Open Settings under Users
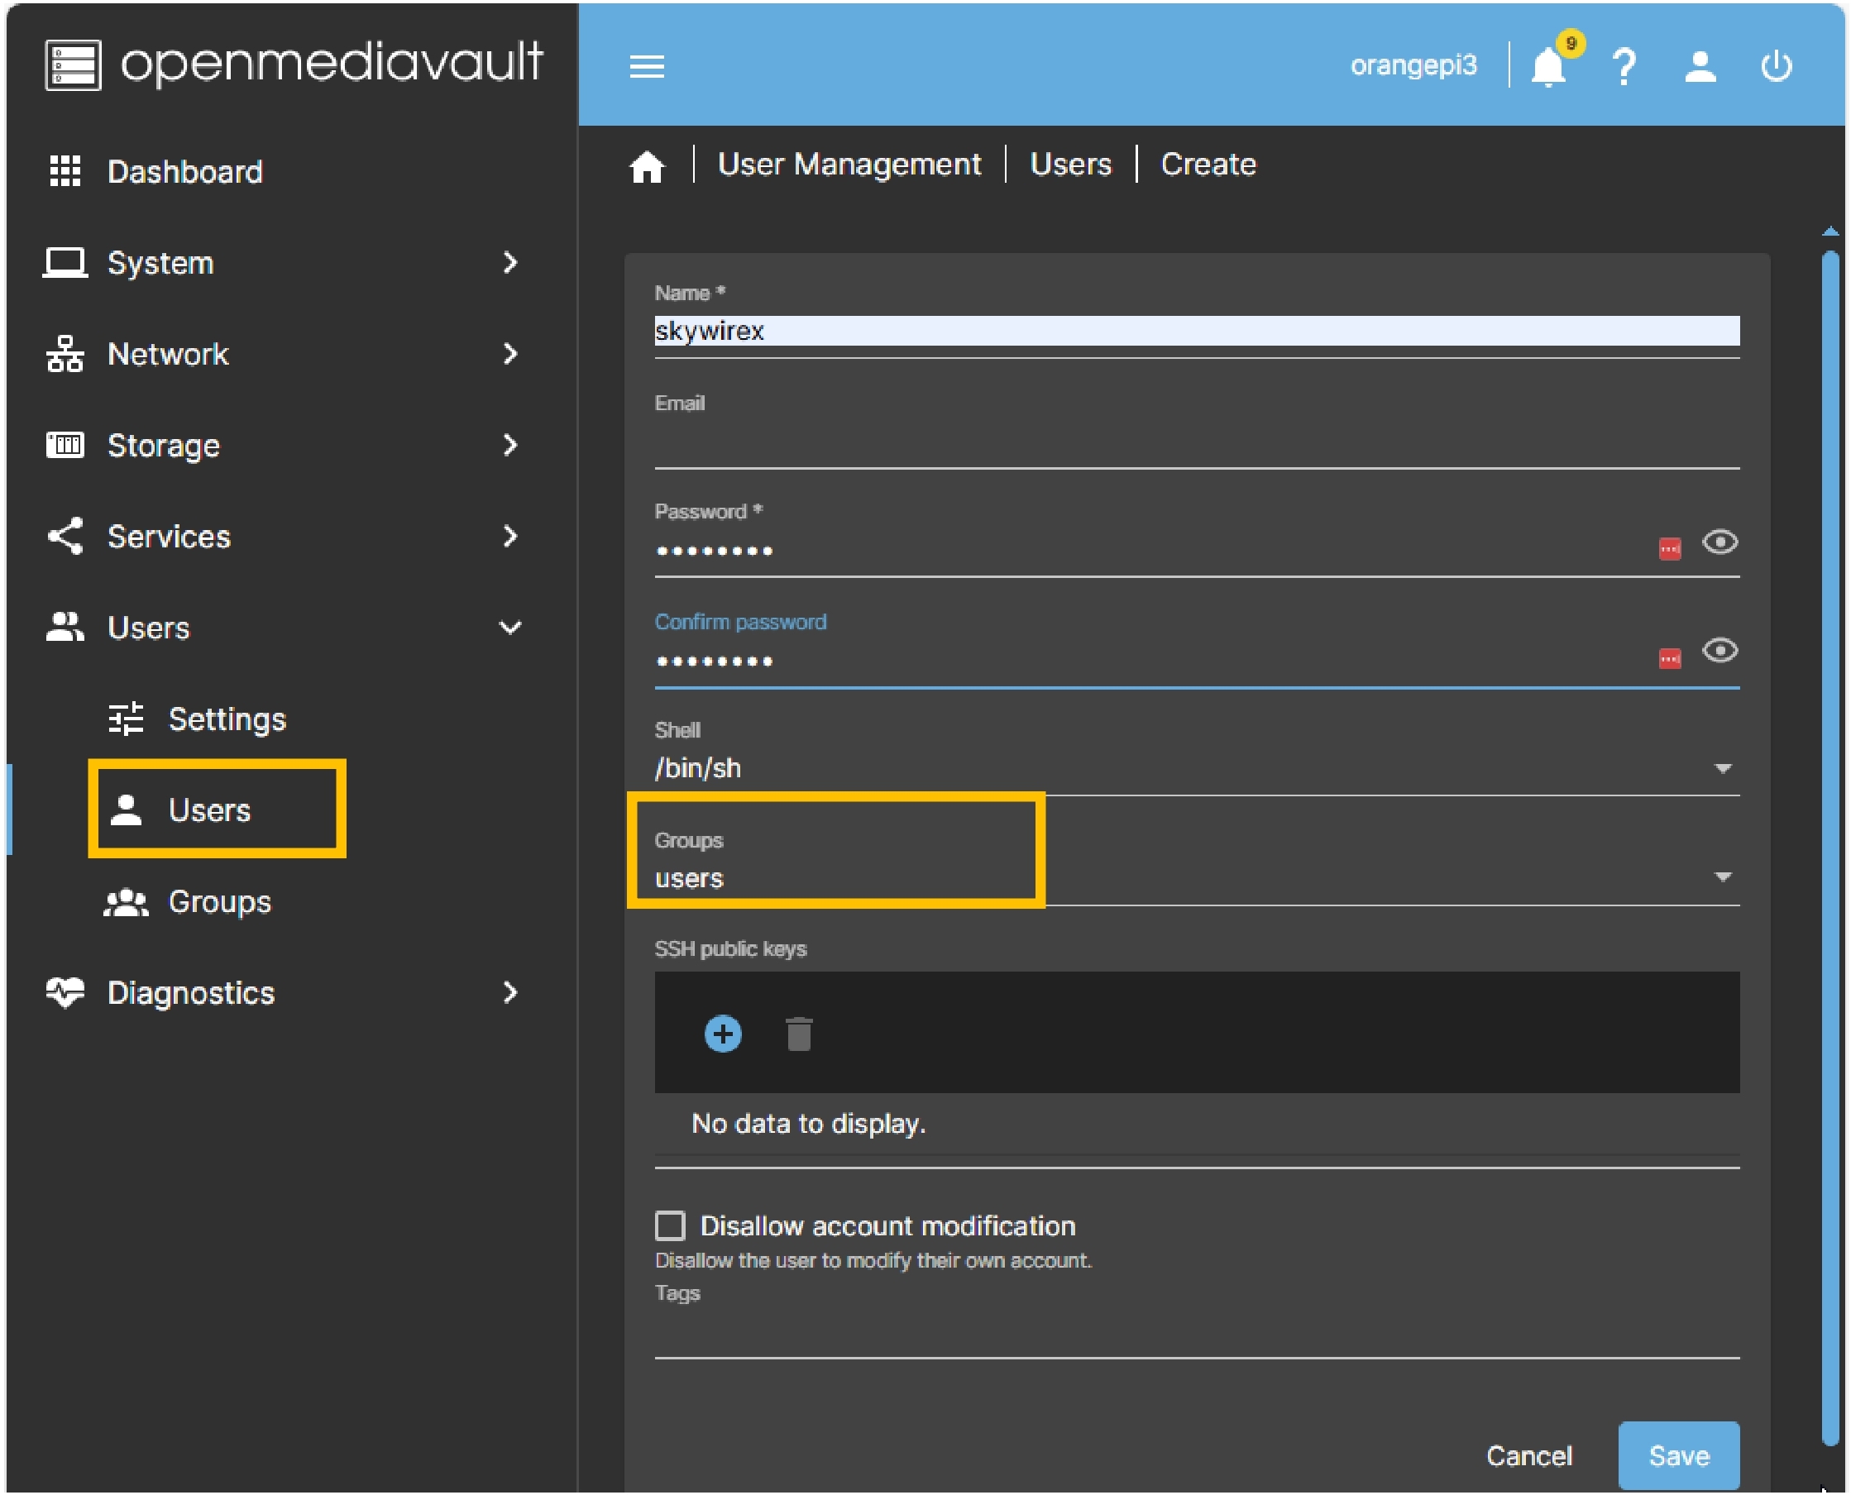 coord(226,719)
